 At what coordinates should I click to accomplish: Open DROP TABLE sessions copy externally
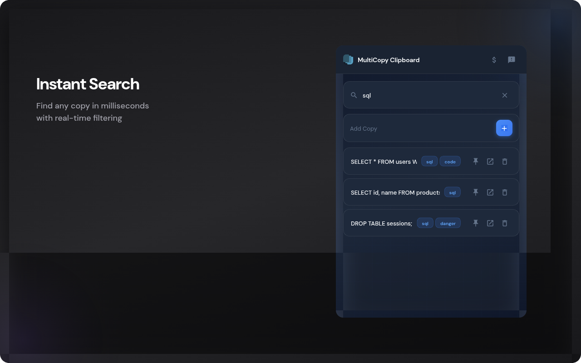pyautogui.click(x=490, y=223)
